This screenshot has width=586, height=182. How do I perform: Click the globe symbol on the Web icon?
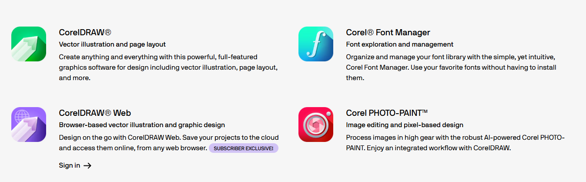21,117
